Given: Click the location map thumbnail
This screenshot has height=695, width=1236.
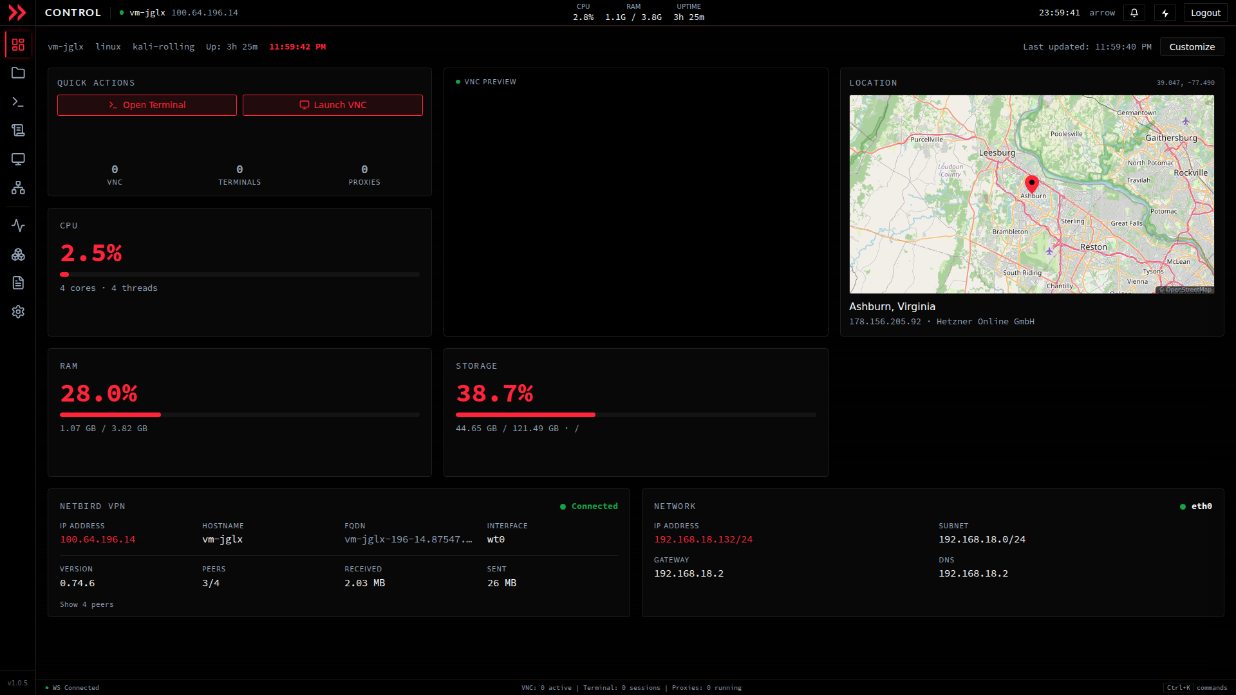Looking at the screenshot, I should point(1032,194).
